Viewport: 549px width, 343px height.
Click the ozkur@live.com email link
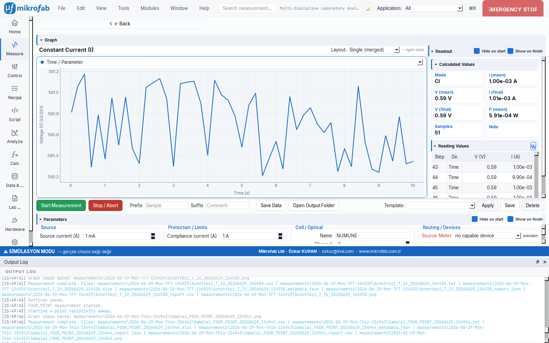pyautogui.click(x=338, y=251)
